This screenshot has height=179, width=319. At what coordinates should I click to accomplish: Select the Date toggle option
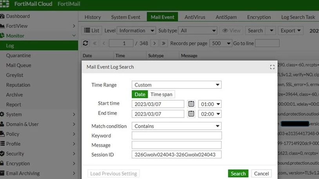pyautogui.click(x=140, y=94)
